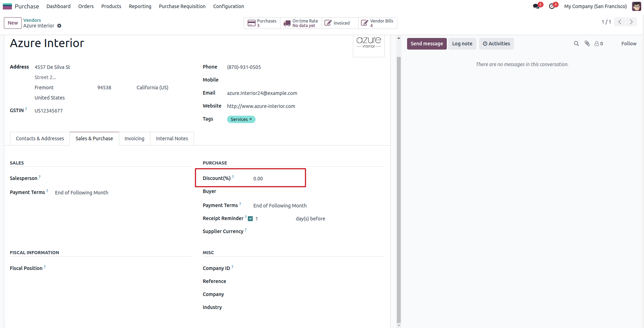Go to next record arrow
This screenshot has width=644, height=328.
[x=631, y=22]
